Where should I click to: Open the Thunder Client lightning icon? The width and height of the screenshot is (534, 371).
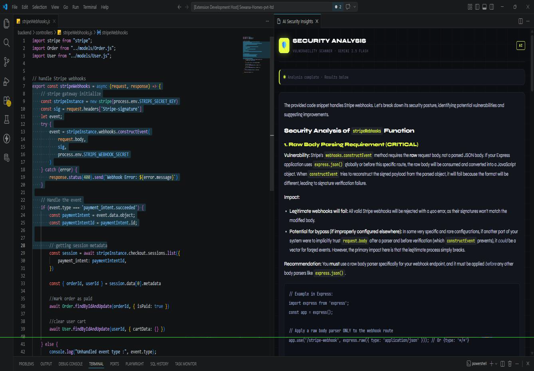coord(6,139)
